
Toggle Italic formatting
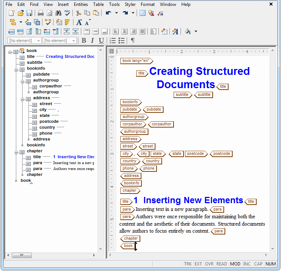[92, 41]
